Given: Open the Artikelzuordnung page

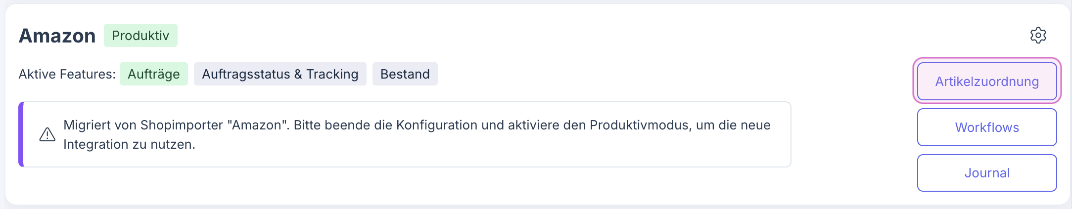Looking at the screenshot, I should 986,82.
